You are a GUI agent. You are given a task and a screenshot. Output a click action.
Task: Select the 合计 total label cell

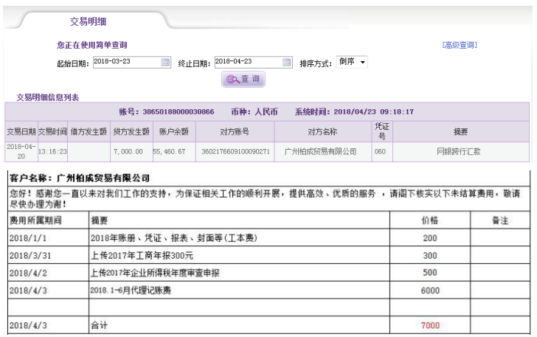tap(239, 325)
